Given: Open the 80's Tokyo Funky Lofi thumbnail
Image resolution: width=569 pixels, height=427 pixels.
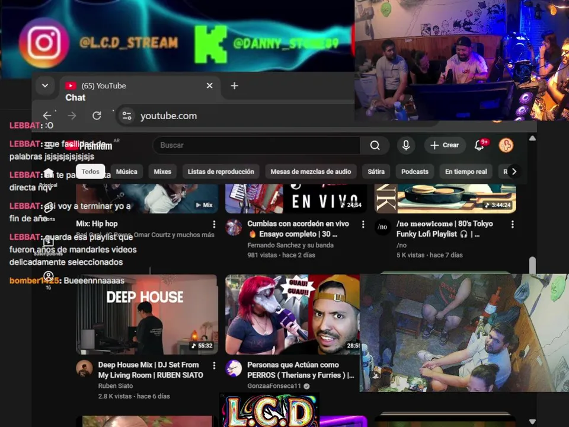Looking at the screenshot, I should (x=445, y=199).
